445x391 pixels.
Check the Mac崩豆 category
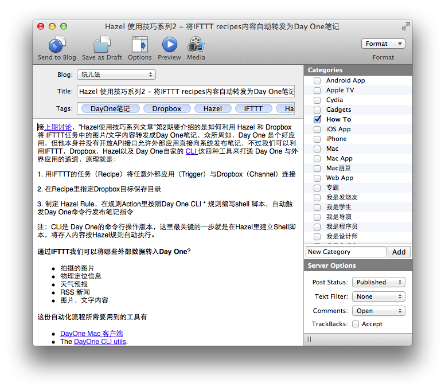[x=317, y=168]
